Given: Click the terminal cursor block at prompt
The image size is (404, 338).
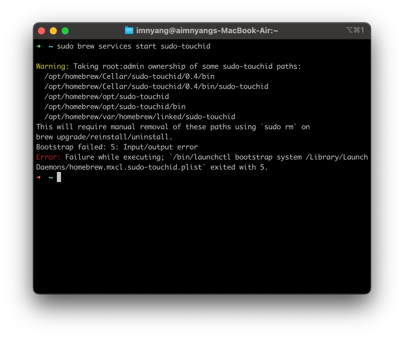Looking at the screenshot, I should tap(59, 177).
